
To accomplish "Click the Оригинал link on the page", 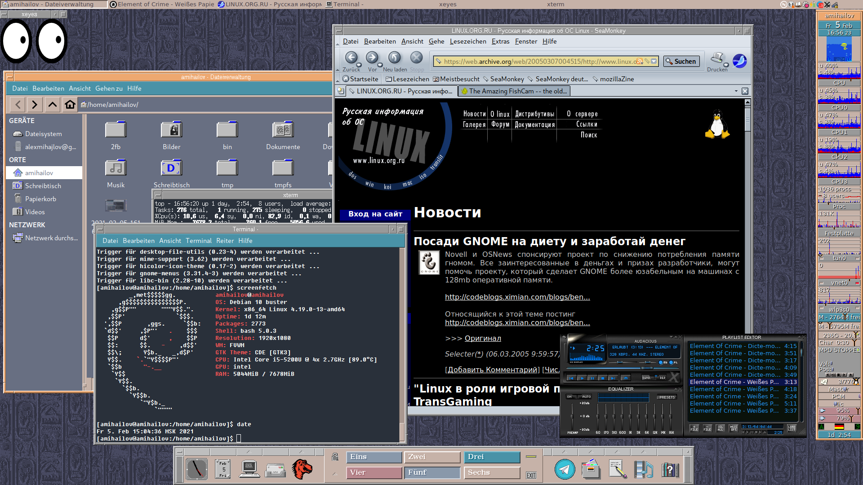I will [x=483, y=338].
